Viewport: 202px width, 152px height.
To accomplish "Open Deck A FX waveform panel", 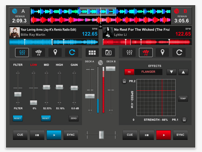I will click(x=39, y=53).
